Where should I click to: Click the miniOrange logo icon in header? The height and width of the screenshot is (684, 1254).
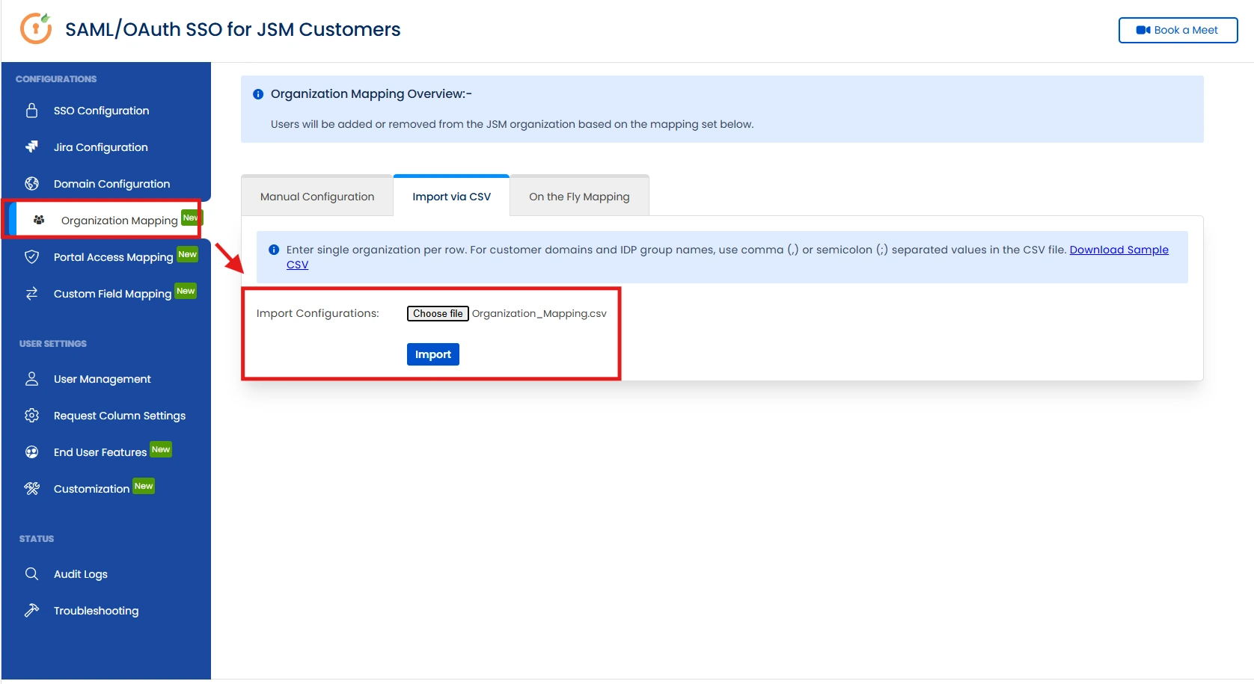[x=36, y=29]
